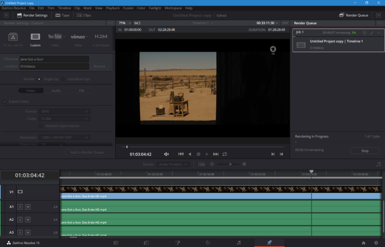The image size is (385, 247).
Task: Toggle timeline thumbnail view icon
Action: [x=202, y=164]
